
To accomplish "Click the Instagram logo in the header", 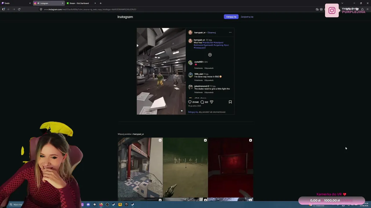I will click(125, 17).
